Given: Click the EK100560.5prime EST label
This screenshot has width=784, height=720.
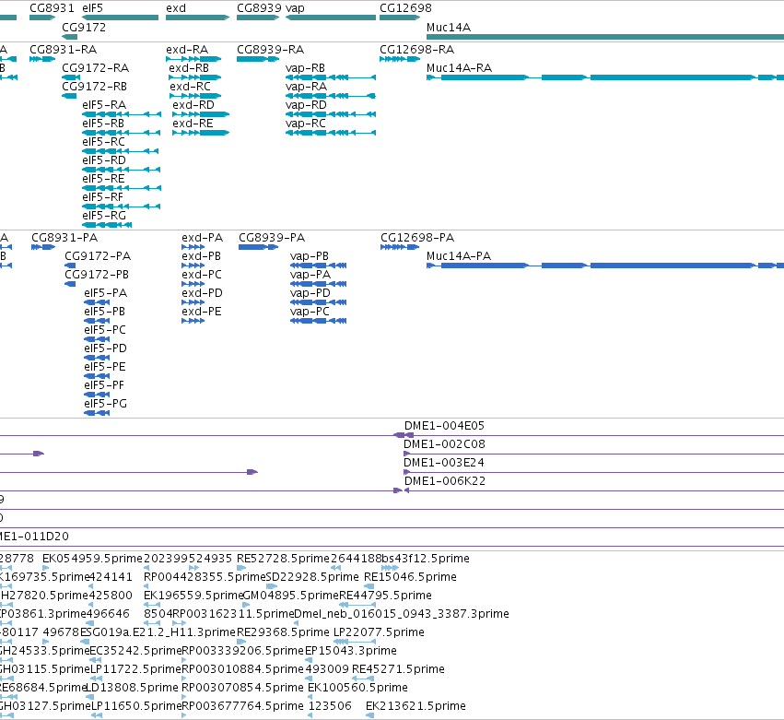Looking at the screenshot, I should click(358, 687).
